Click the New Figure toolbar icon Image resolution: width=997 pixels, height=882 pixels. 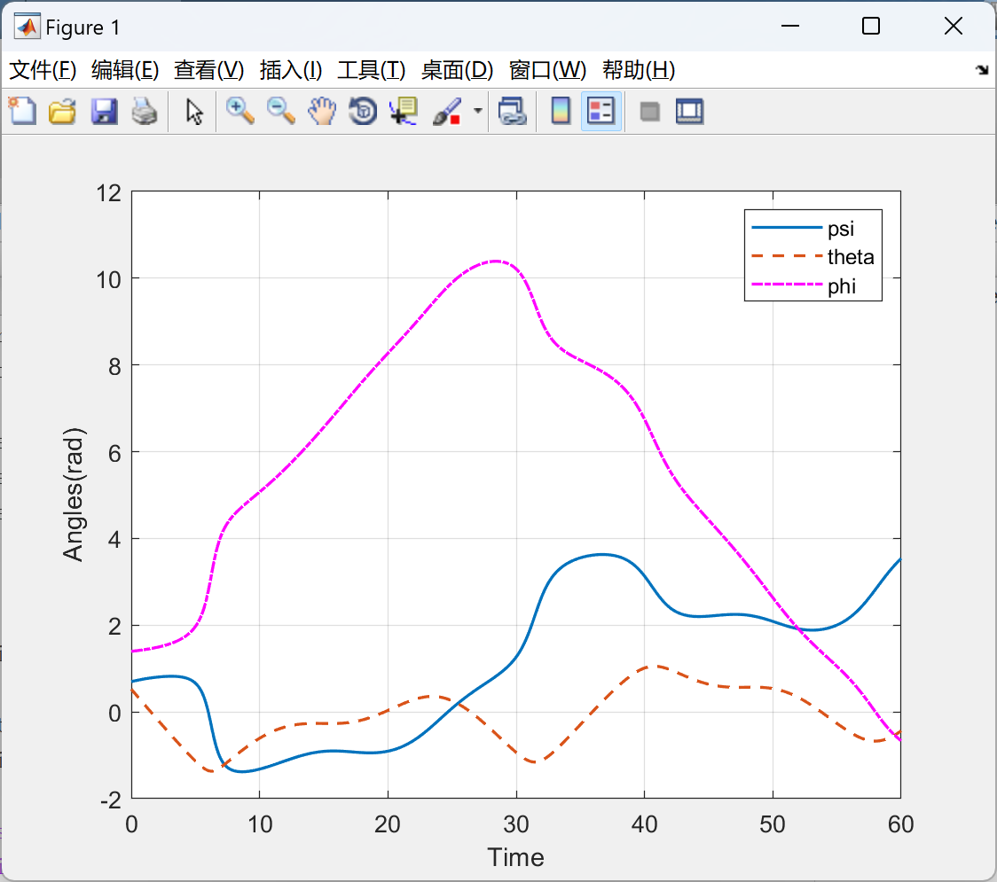[x=22, y=111]
